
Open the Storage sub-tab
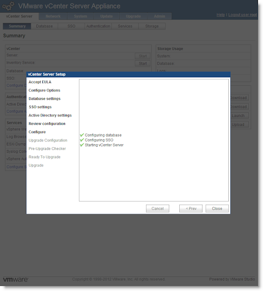[152, 26]
